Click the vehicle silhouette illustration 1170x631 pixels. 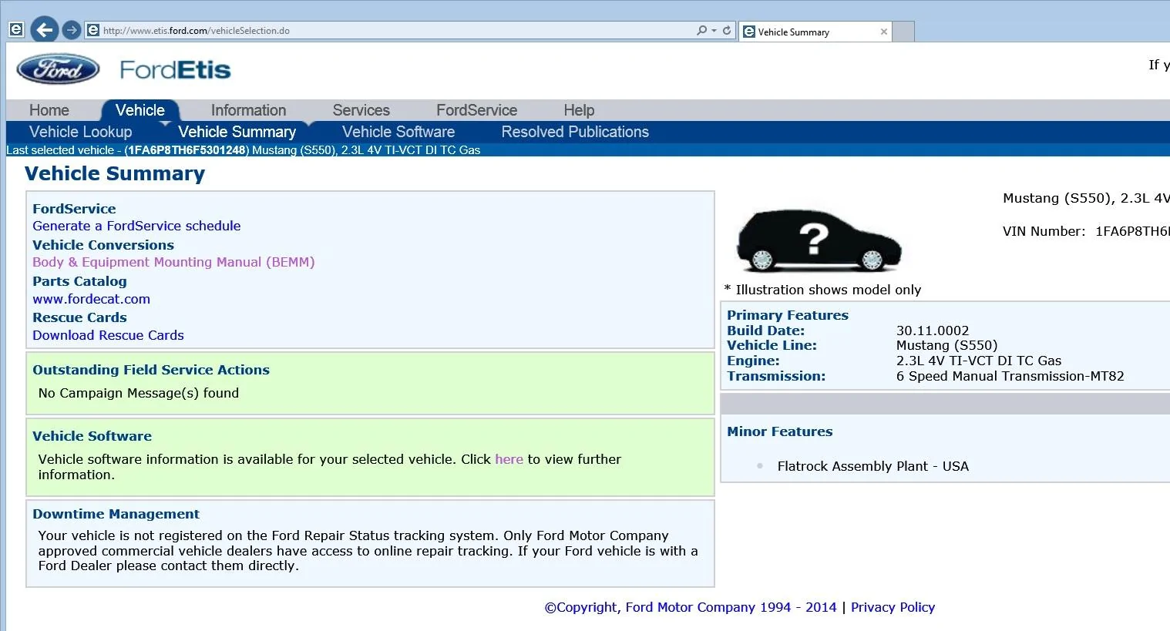pos(819,241)
